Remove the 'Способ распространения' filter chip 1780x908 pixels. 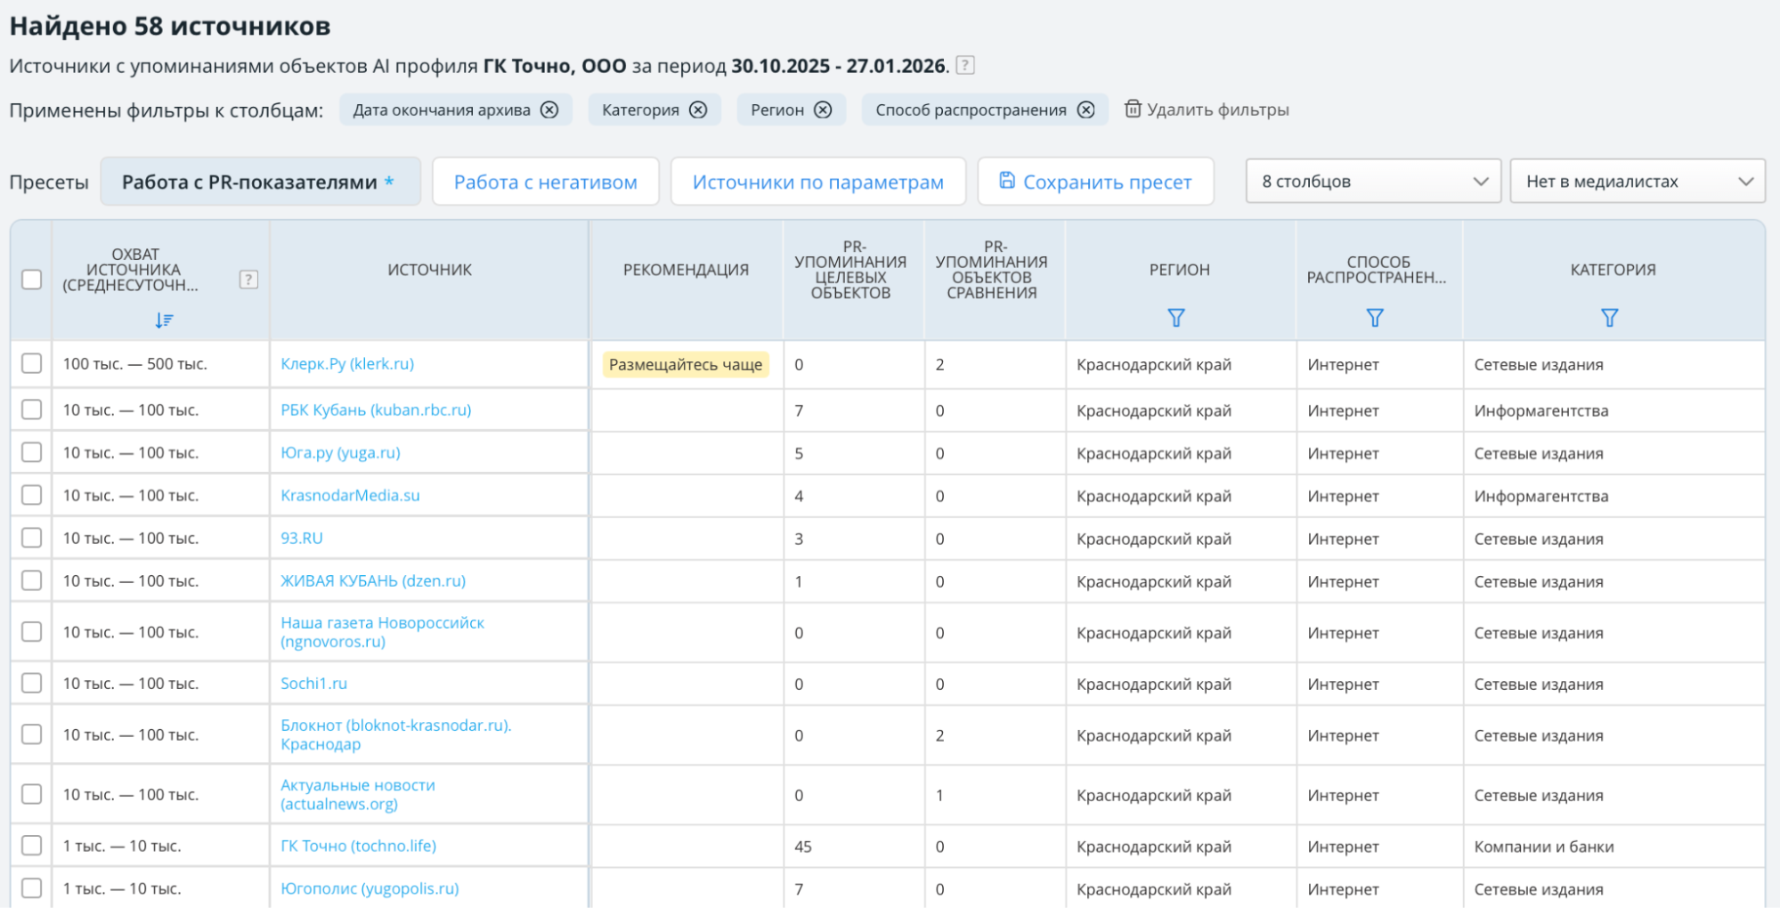(x=1085, y=109)
